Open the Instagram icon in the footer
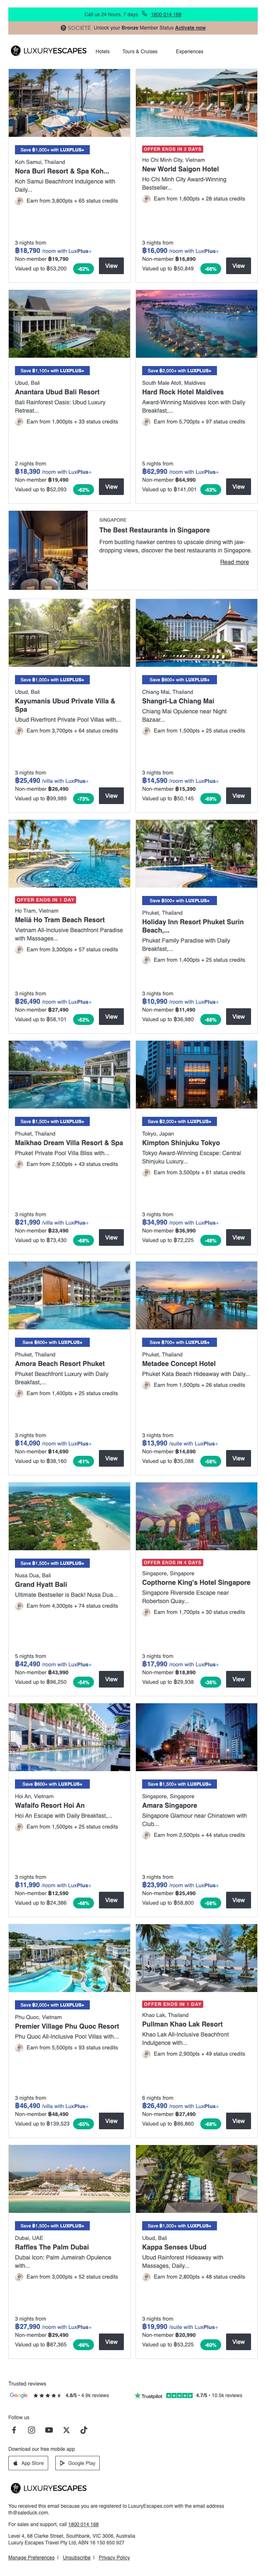 tap(31, 2429)
